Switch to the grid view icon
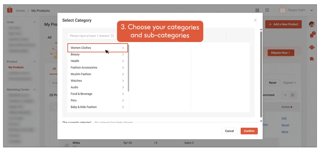Screen dimensions: 321x153 [x=292, y=95]
